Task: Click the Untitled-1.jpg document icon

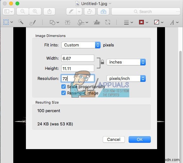Action: point(77,3)
